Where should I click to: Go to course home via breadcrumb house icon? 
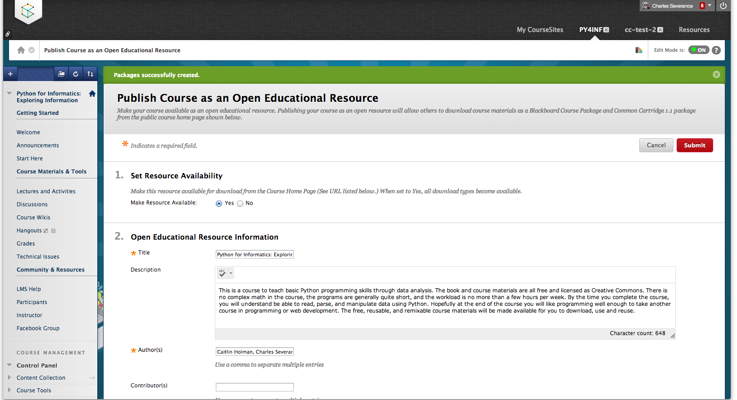[x=21, y=50]
